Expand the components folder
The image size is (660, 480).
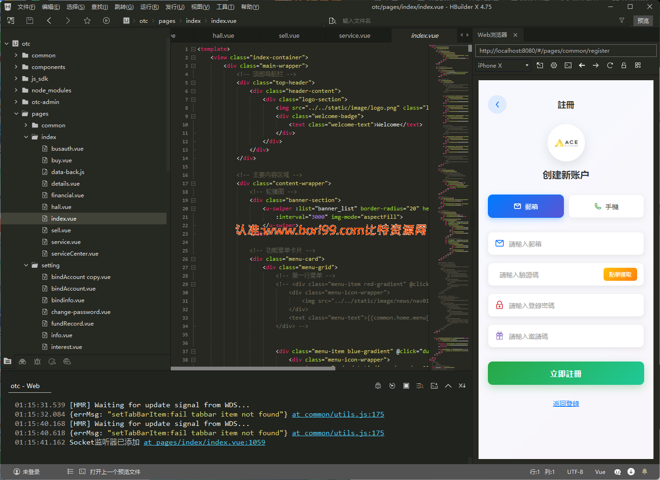point(16,67)
